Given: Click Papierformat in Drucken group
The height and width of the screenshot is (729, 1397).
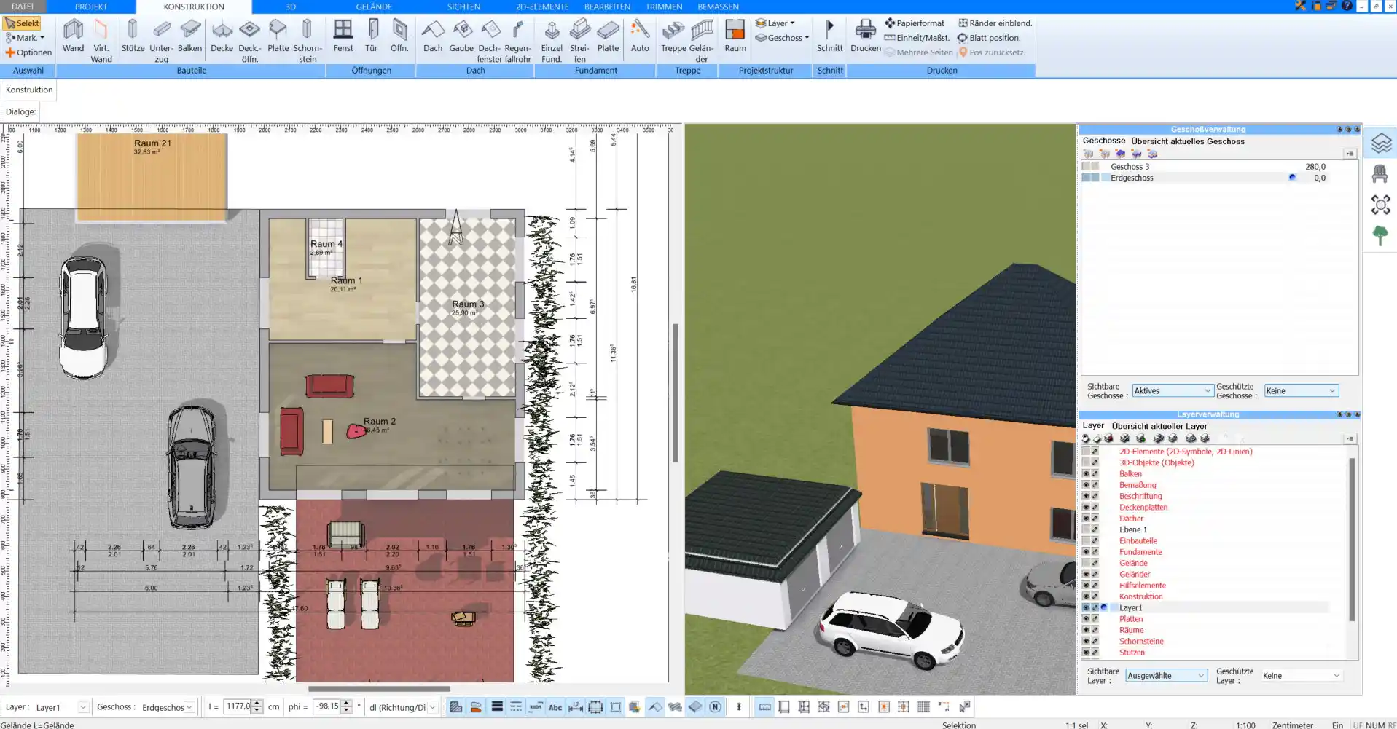Looking at the screenshot, I should pyautogui.click(x=915, y=23).
